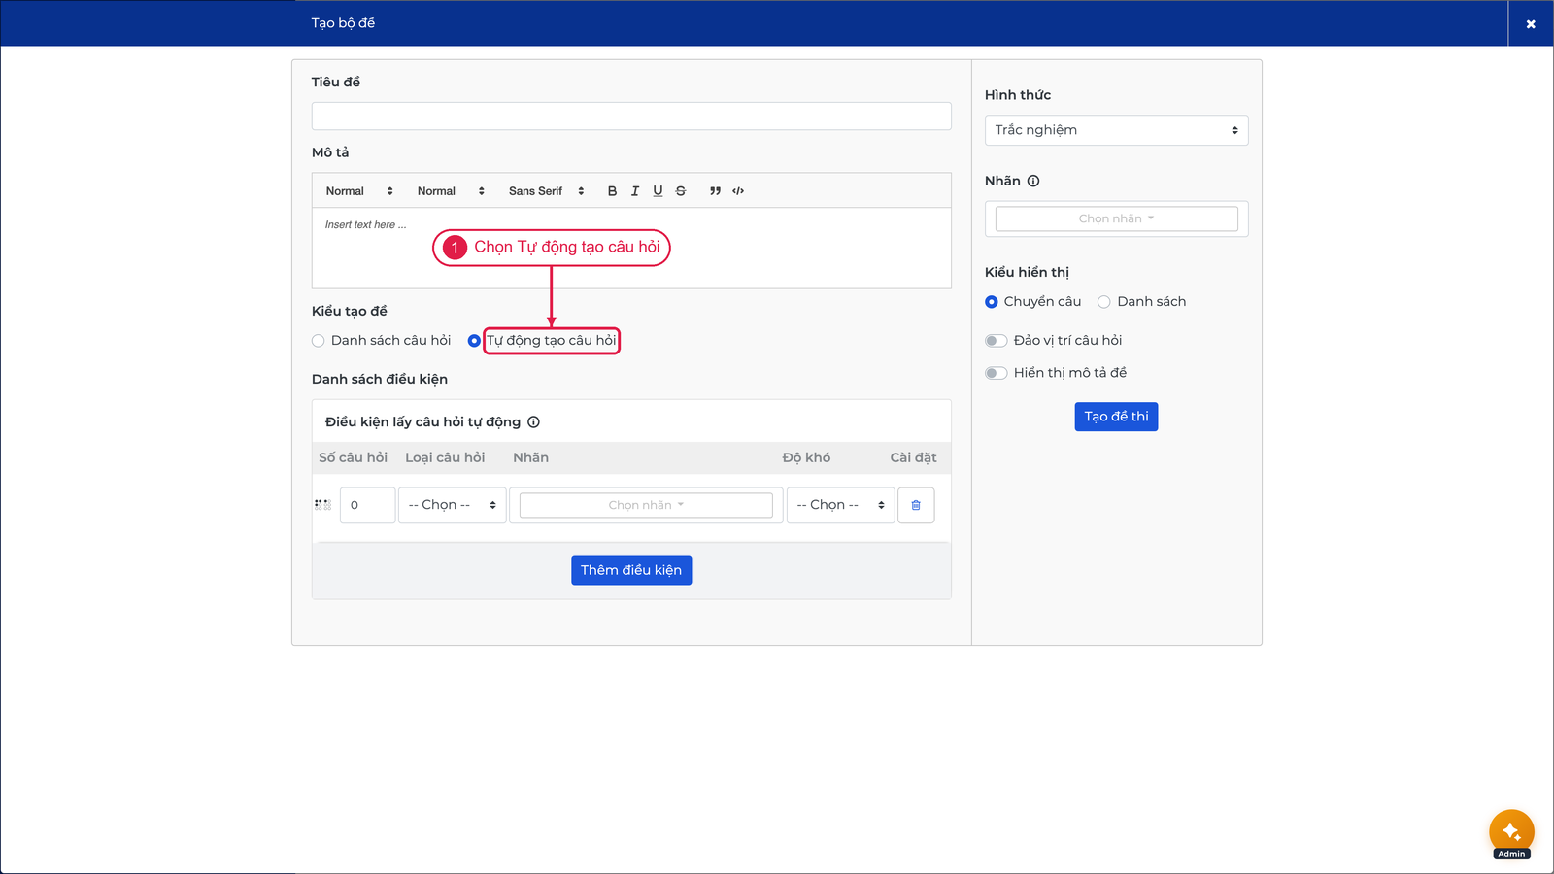Click the underline formatting icon
This screenshot has height=874, width=1554.
coord(658,191)
